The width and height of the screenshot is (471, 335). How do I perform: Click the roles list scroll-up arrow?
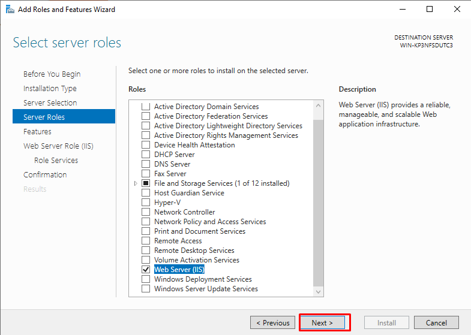tap(318, 105)
